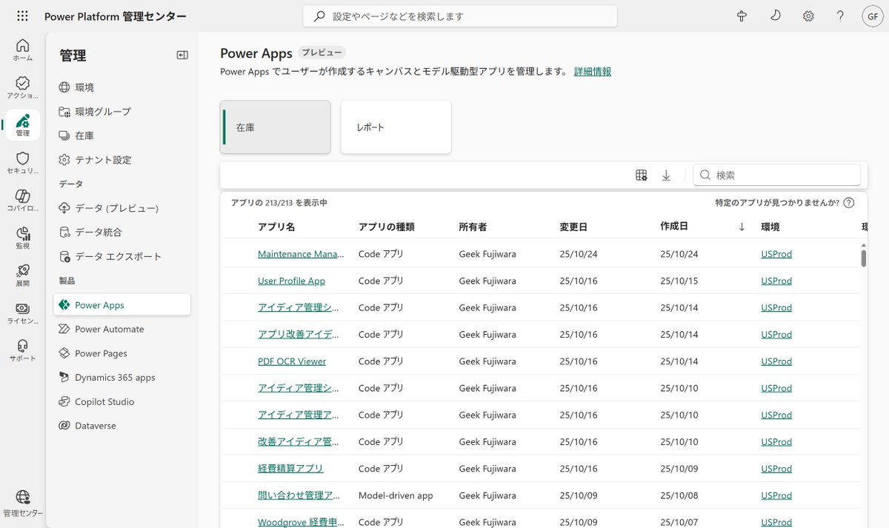Click info icon beside 特定のアプリが見つかりませんか?
The height and width of the screenshot is (528, 889).
pyautogui.click(x=849, y=203)
